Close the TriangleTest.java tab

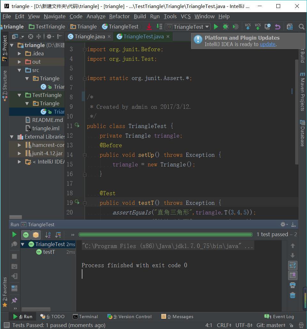click(168, 36)
